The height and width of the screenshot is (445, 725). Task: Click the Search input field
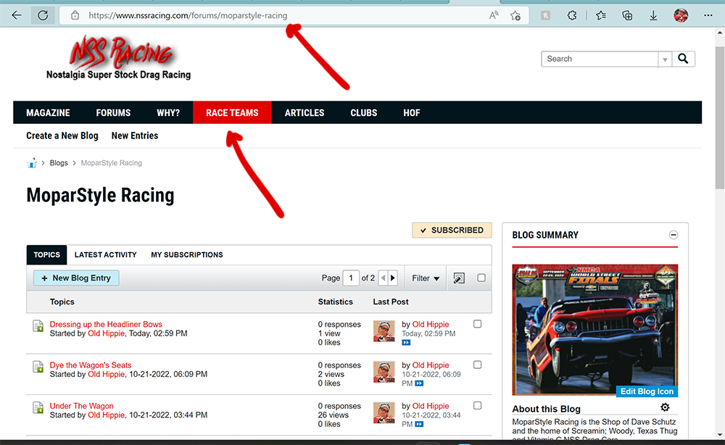click(600, 59)
